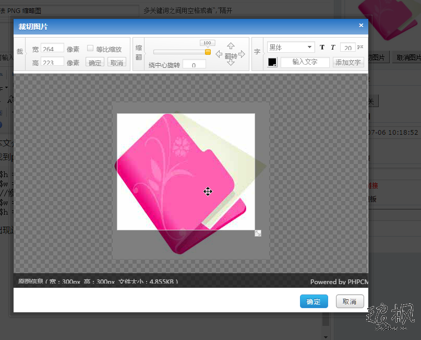Grab the crop box resize handle

[258, 233]
